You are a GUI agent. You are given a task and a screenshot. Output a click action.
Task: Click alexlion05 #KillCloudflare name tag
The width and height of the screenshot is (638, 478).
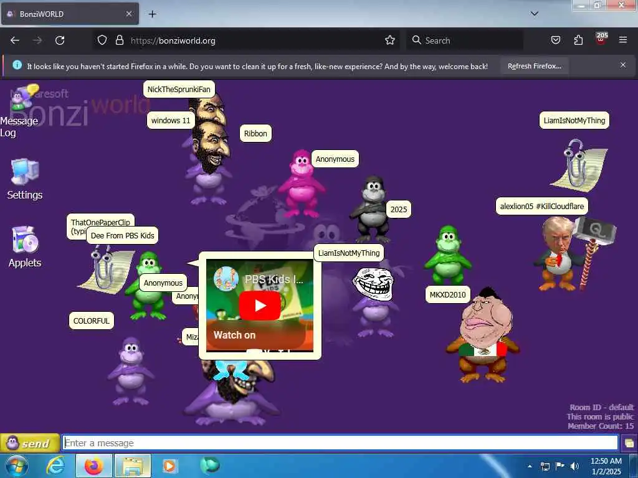[x=541, y=206]
